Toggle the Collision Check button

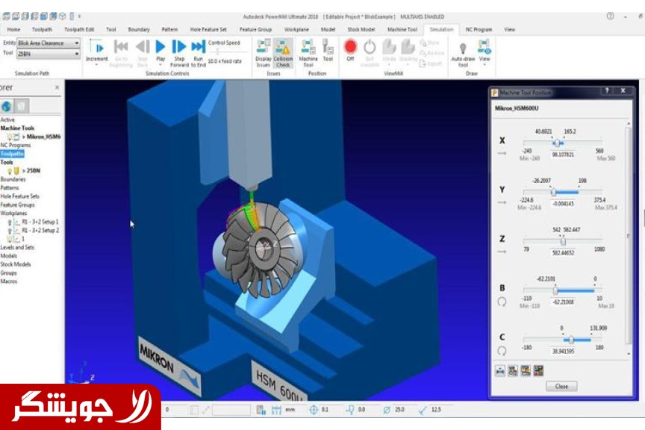tap(283, 47)
